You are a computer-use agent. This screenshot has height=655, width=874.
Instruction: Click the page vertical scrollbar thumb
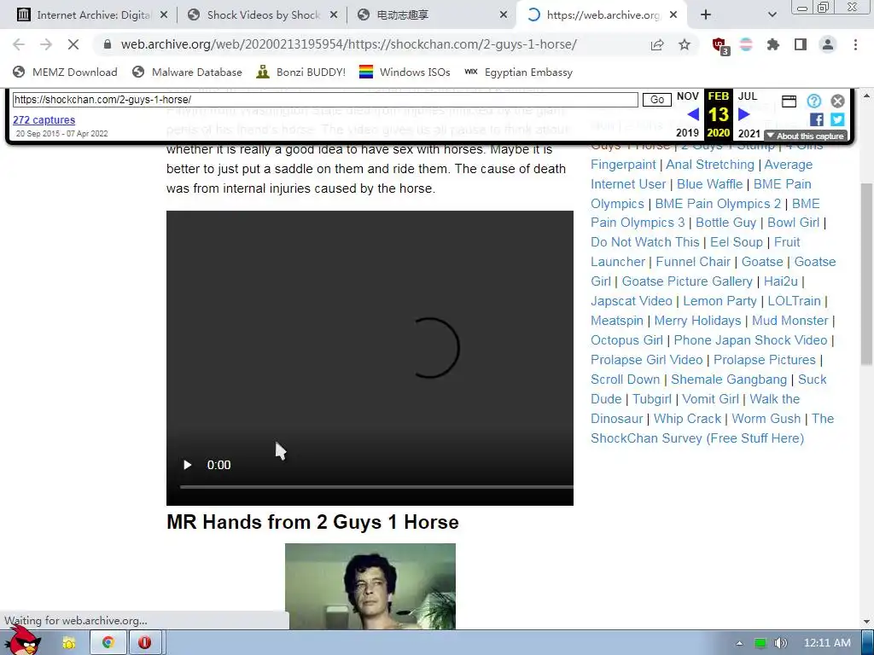coord(867,274)
